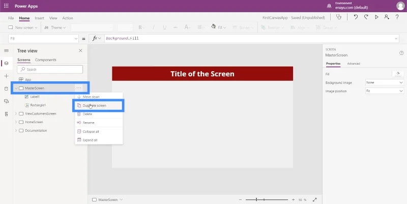This screenshot has height=204, width=407.
Task: Click the Tree view search box
Action: 50,69
